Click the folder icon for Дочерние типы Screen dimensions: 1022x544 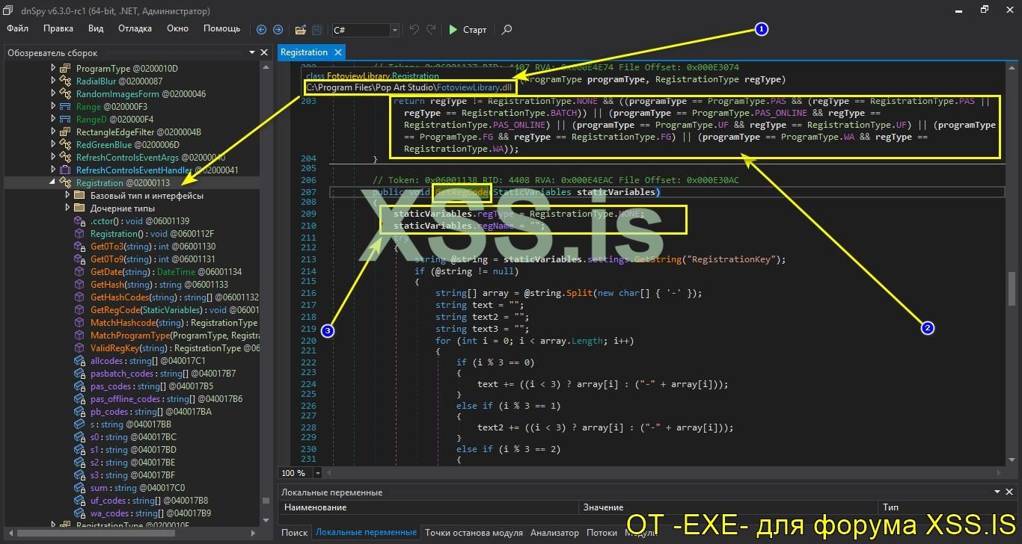pos(80,208)
